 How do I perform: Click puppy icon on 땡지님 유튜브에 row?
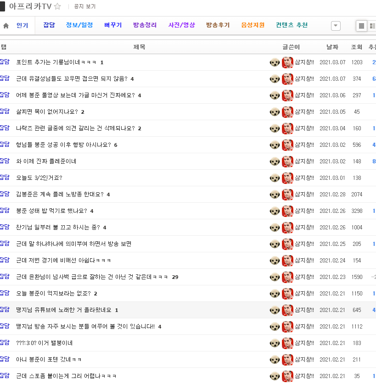pos(275,310)
